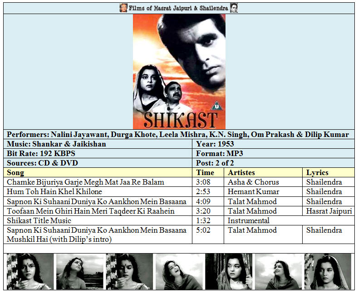This screenshot has height=293, width=358.
Task: Click 'Shailendra' lyrics in the 5:02 row
Action: (324, 230)
